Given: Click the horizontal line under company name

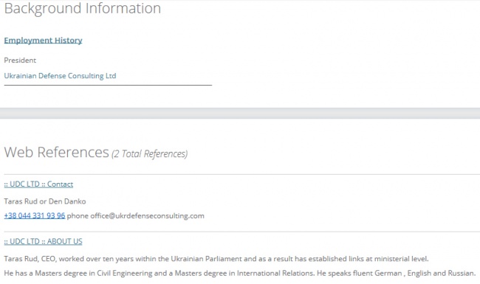Looking at the screenshot, I should point(108,85).
